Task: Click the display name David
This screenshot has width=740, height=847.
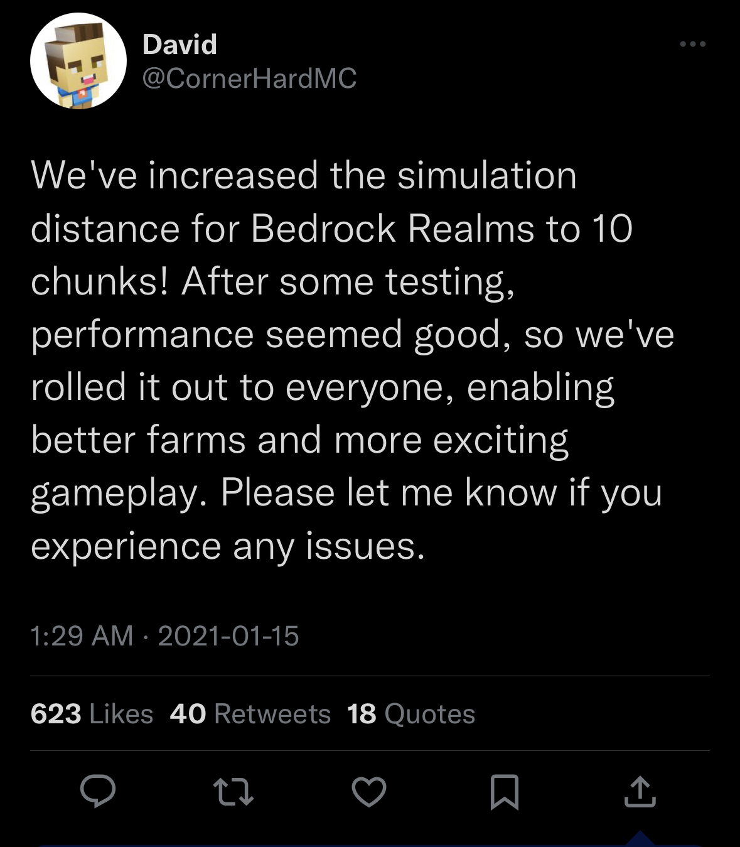Action: tap(180, 45)
